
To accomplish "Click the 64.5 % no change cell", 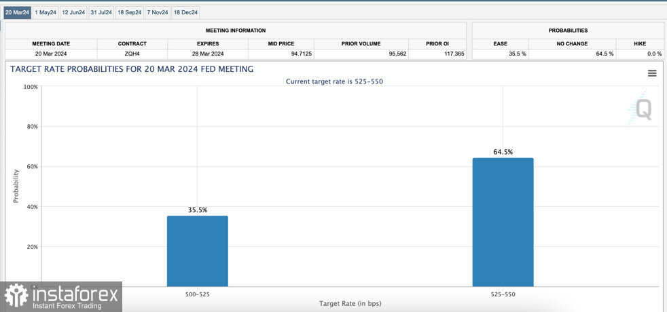I will tap(572, 54).
